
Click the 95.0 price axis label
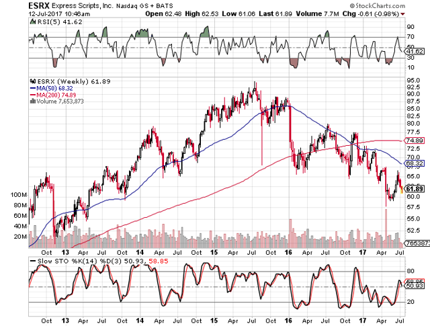point(413,81)
